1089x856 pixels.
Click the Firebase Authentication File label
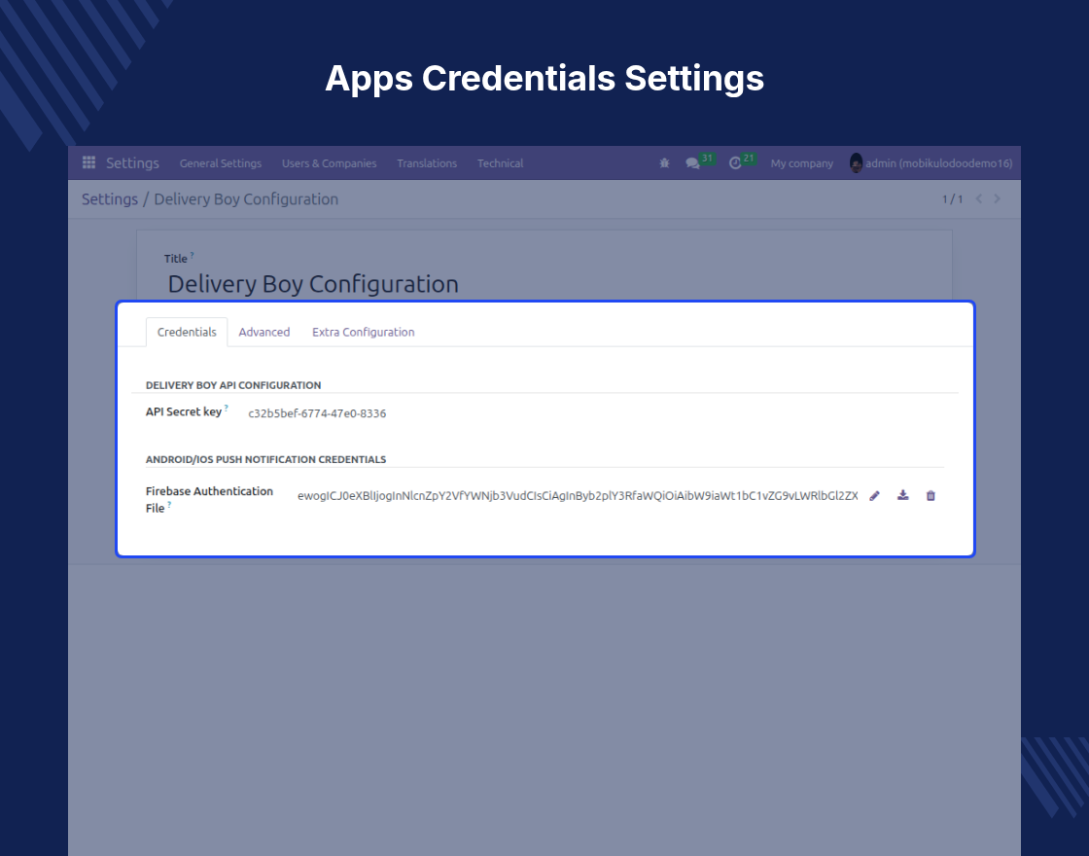point(209,499)
